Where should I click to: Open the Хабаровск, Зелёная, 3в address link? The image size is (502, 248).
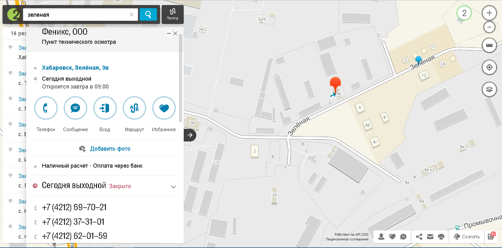[75, 68]
